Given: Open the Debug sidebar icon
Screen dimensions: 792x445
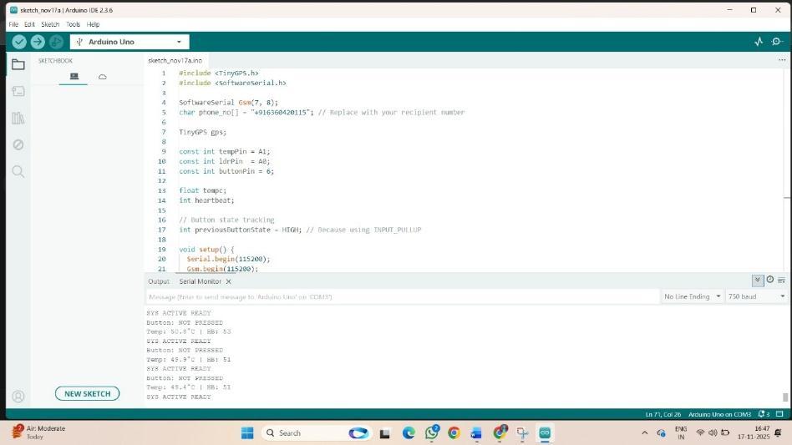Looking at the screenshot, I should pos(18,144).
